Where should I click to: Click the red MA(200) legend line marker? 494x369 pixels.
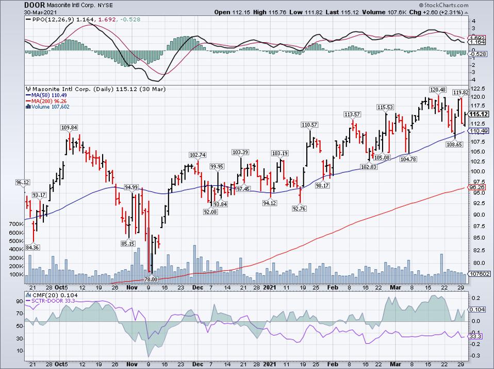coord(28,101)
